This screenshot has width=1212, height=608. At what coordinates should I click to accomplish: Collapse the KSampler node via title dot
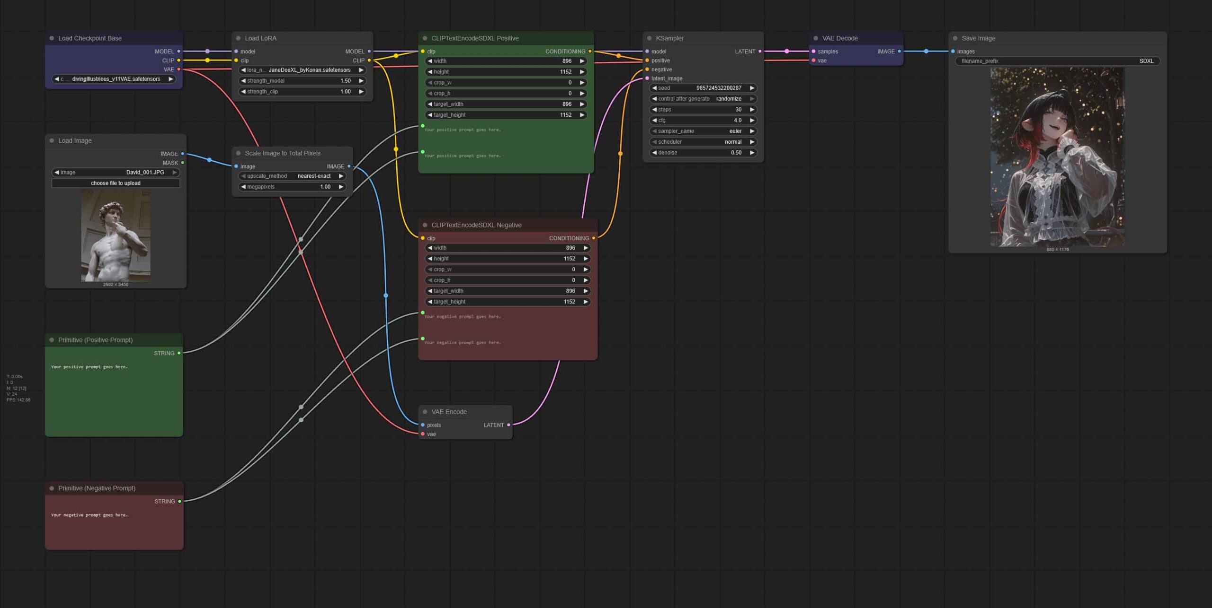649,38
